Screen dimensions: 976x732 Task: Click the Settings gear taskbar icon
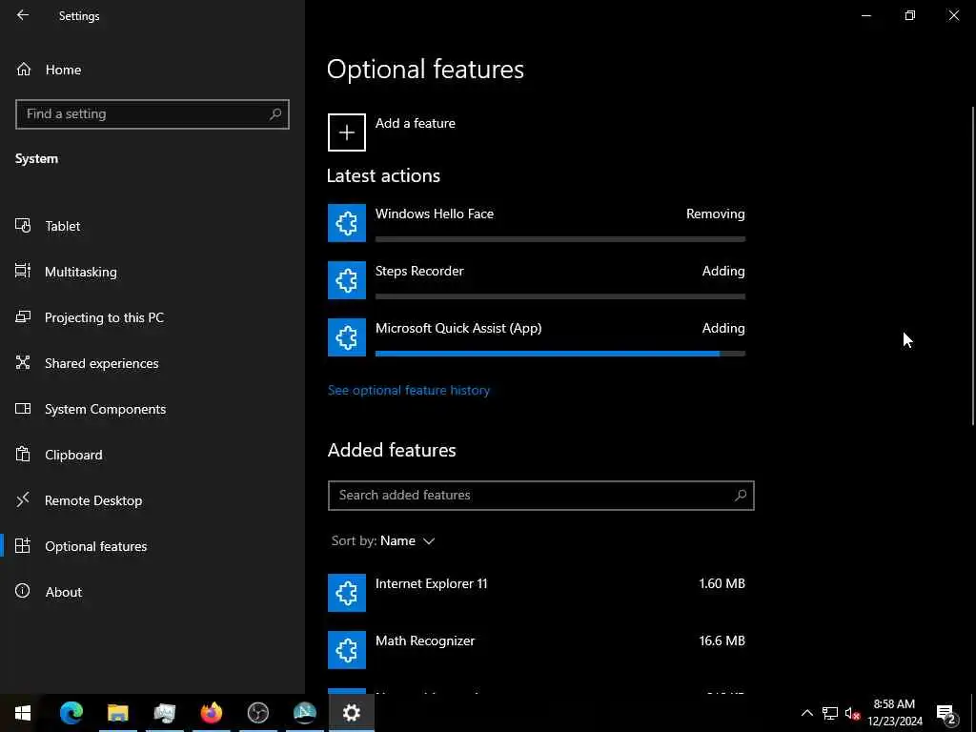click(x=352, y=713)
